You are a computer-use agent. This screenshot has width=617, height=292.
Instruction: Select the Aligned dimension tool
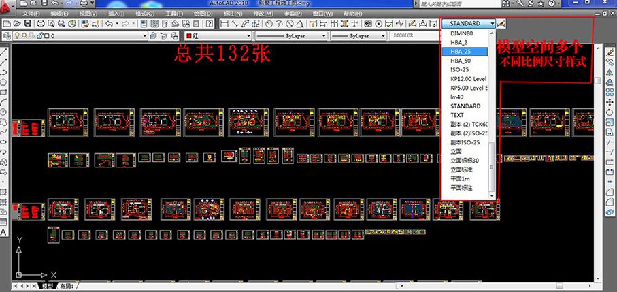click(235, 24)
